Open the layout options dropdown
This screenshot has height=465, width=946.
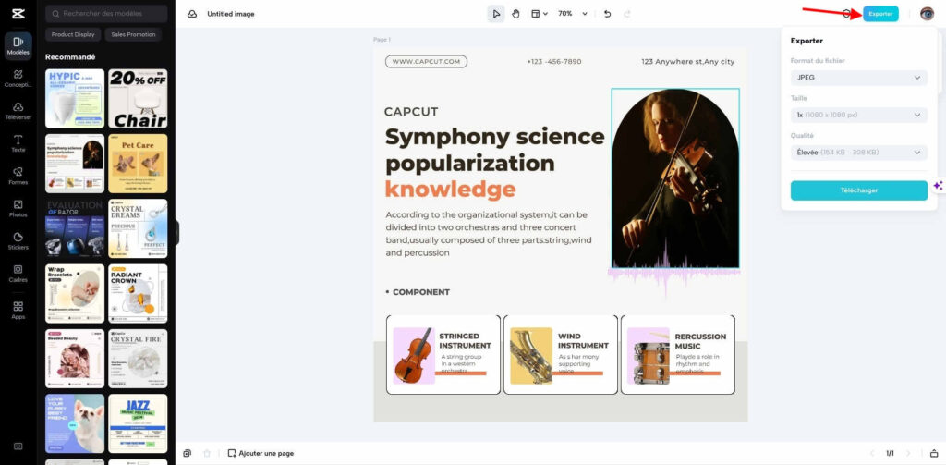(x=539, y=14)
